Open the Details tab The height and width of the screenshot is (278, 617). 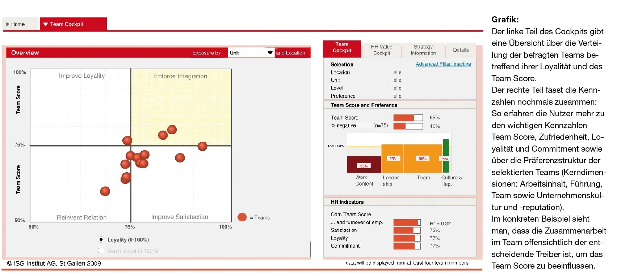pyautogui.click(x=461, y=50)
